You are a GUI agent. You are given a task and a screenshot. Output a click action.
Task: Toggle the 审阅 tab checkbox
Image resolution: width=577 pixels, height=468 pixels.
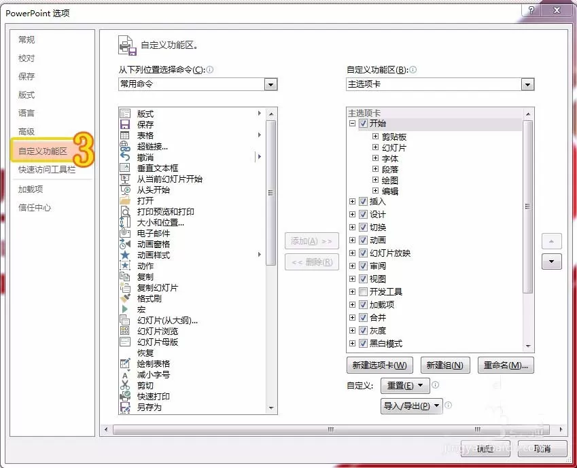click(x=363, y=266)
